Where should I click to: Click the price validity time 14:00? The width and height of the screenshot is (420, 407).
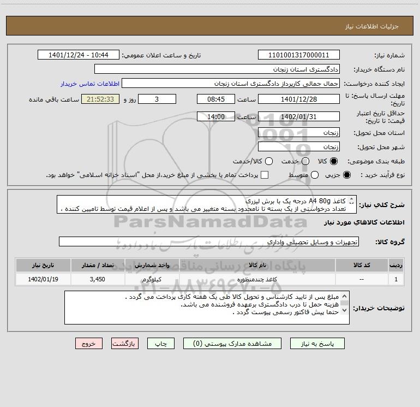click(216, 116)
